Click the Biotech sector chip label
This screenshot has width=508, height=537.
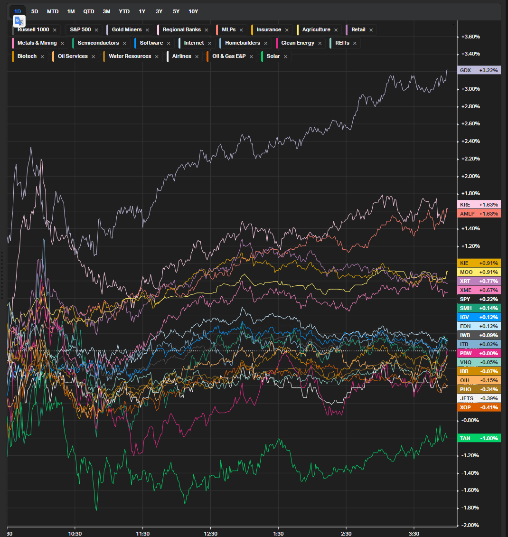point(27,57)
